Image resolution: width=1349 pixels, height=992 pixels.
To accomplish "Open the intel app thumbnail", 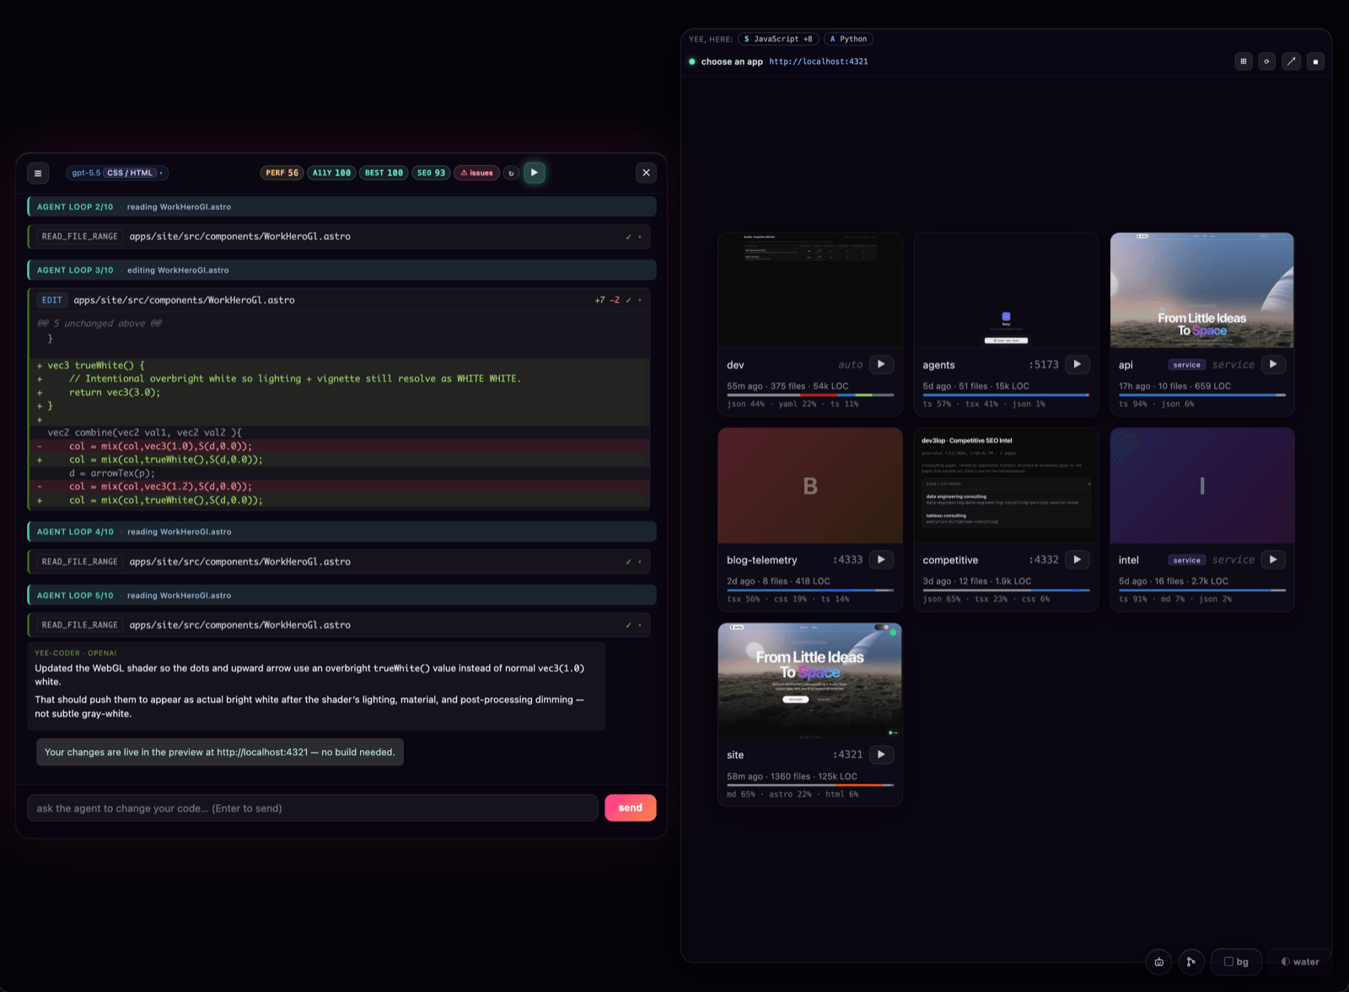I will coord(1202,485).
